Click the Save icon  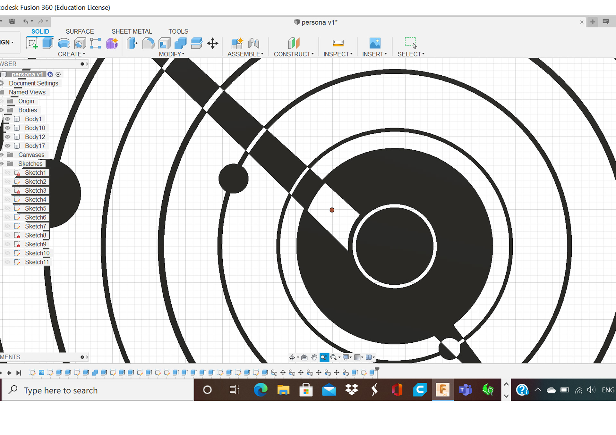[x=12, y=21]
